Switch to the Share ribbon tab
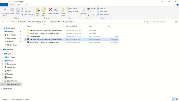The width and height of the screenshot is (179, 101). [19, 5]
